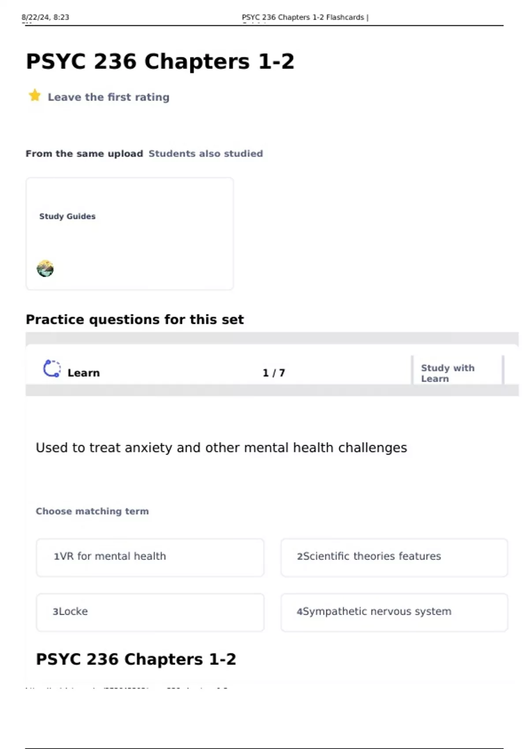Click the bottom PSYC 236 Chapters 1-2 heading
The width and height of the screenshot is (529, 749).
136,659
